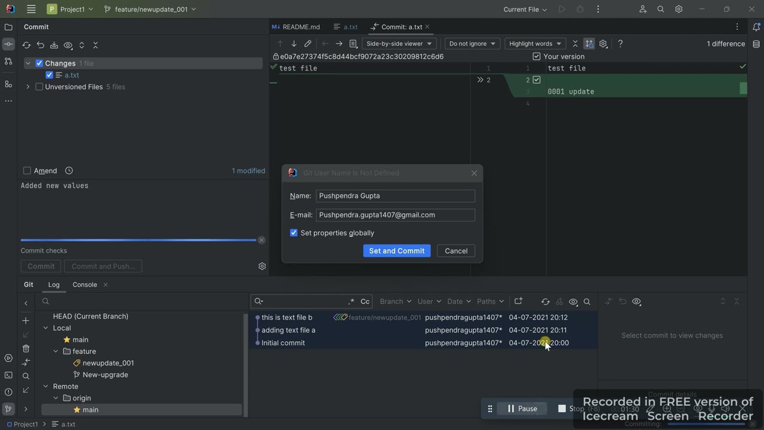Uncheck the a.txt file checkbox
Viewport: 764px width, 430px height.
(50, 75)
